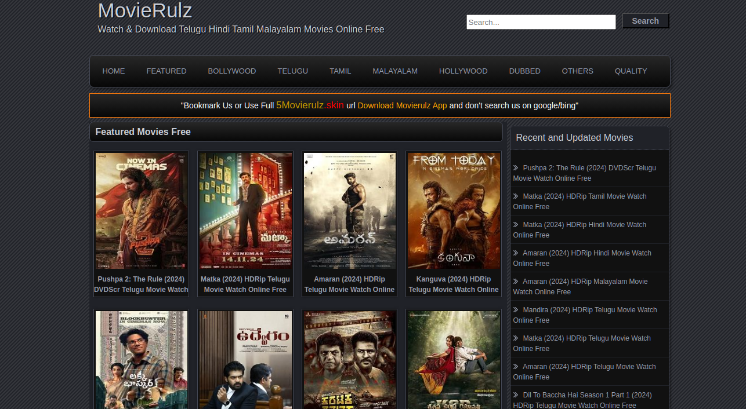Select the Amaran poster thumbnail
Screen dimensions: 746x409
coord(349,211)
